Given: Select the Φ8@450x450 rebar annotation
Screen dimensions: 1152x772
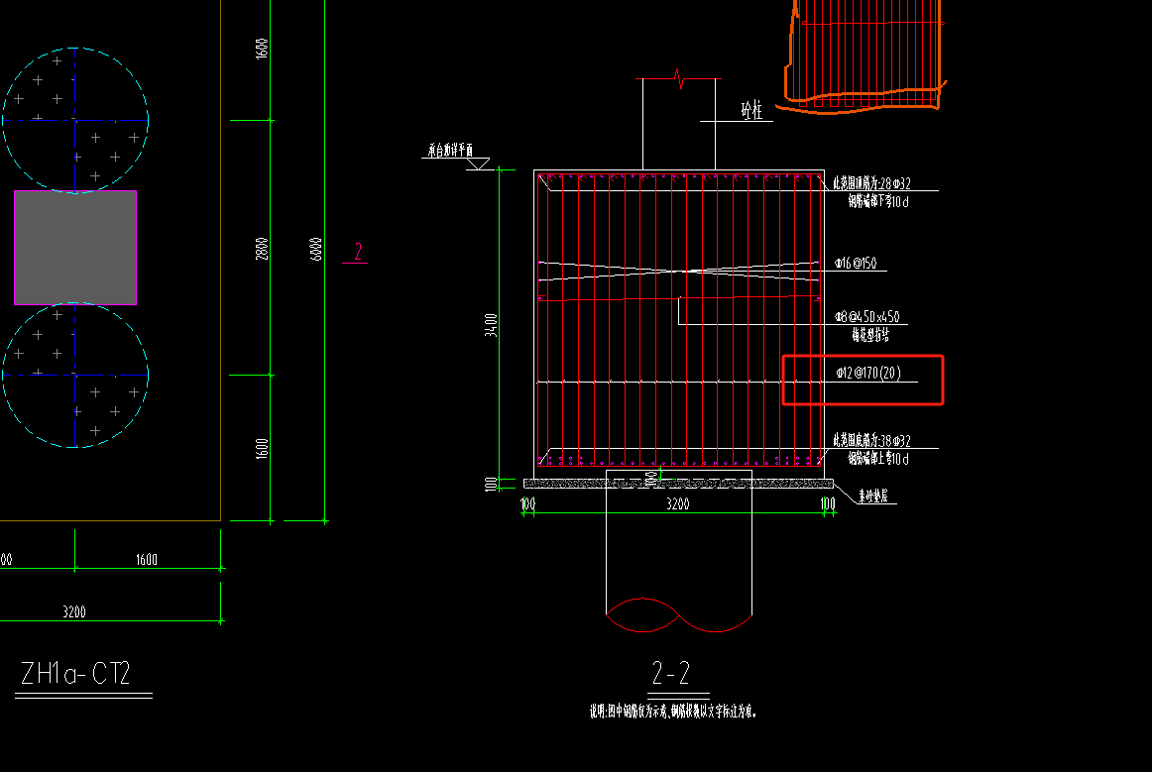Looking at the screenshot, I should point(866,316).
